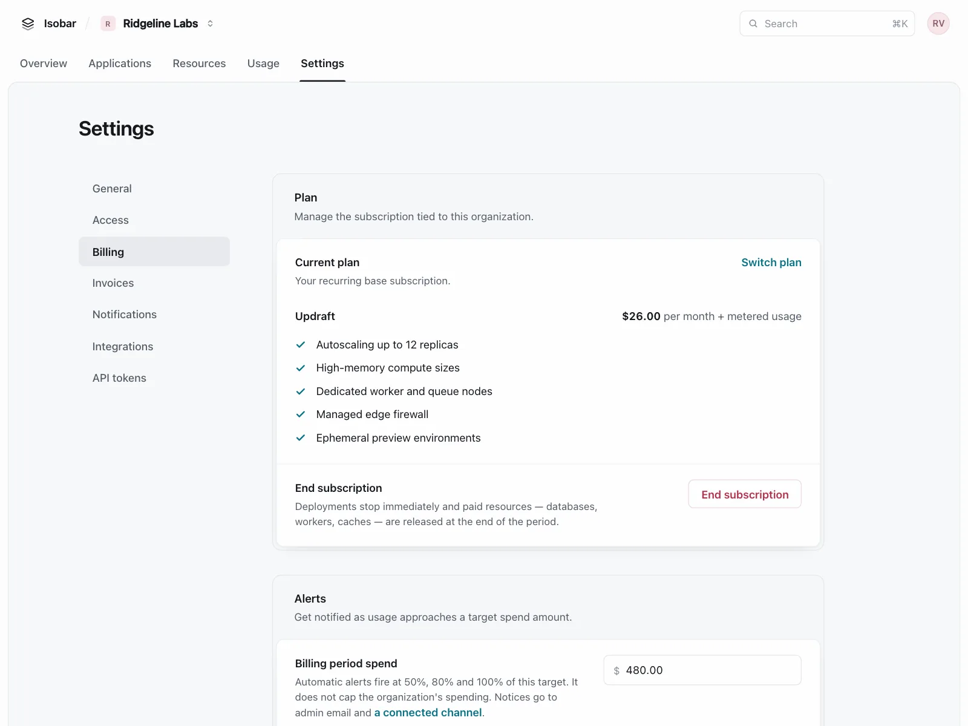The width and height of the screenshot is (968, 726).
Task: Click the "Current plan" heading
Action: [327, 263]
